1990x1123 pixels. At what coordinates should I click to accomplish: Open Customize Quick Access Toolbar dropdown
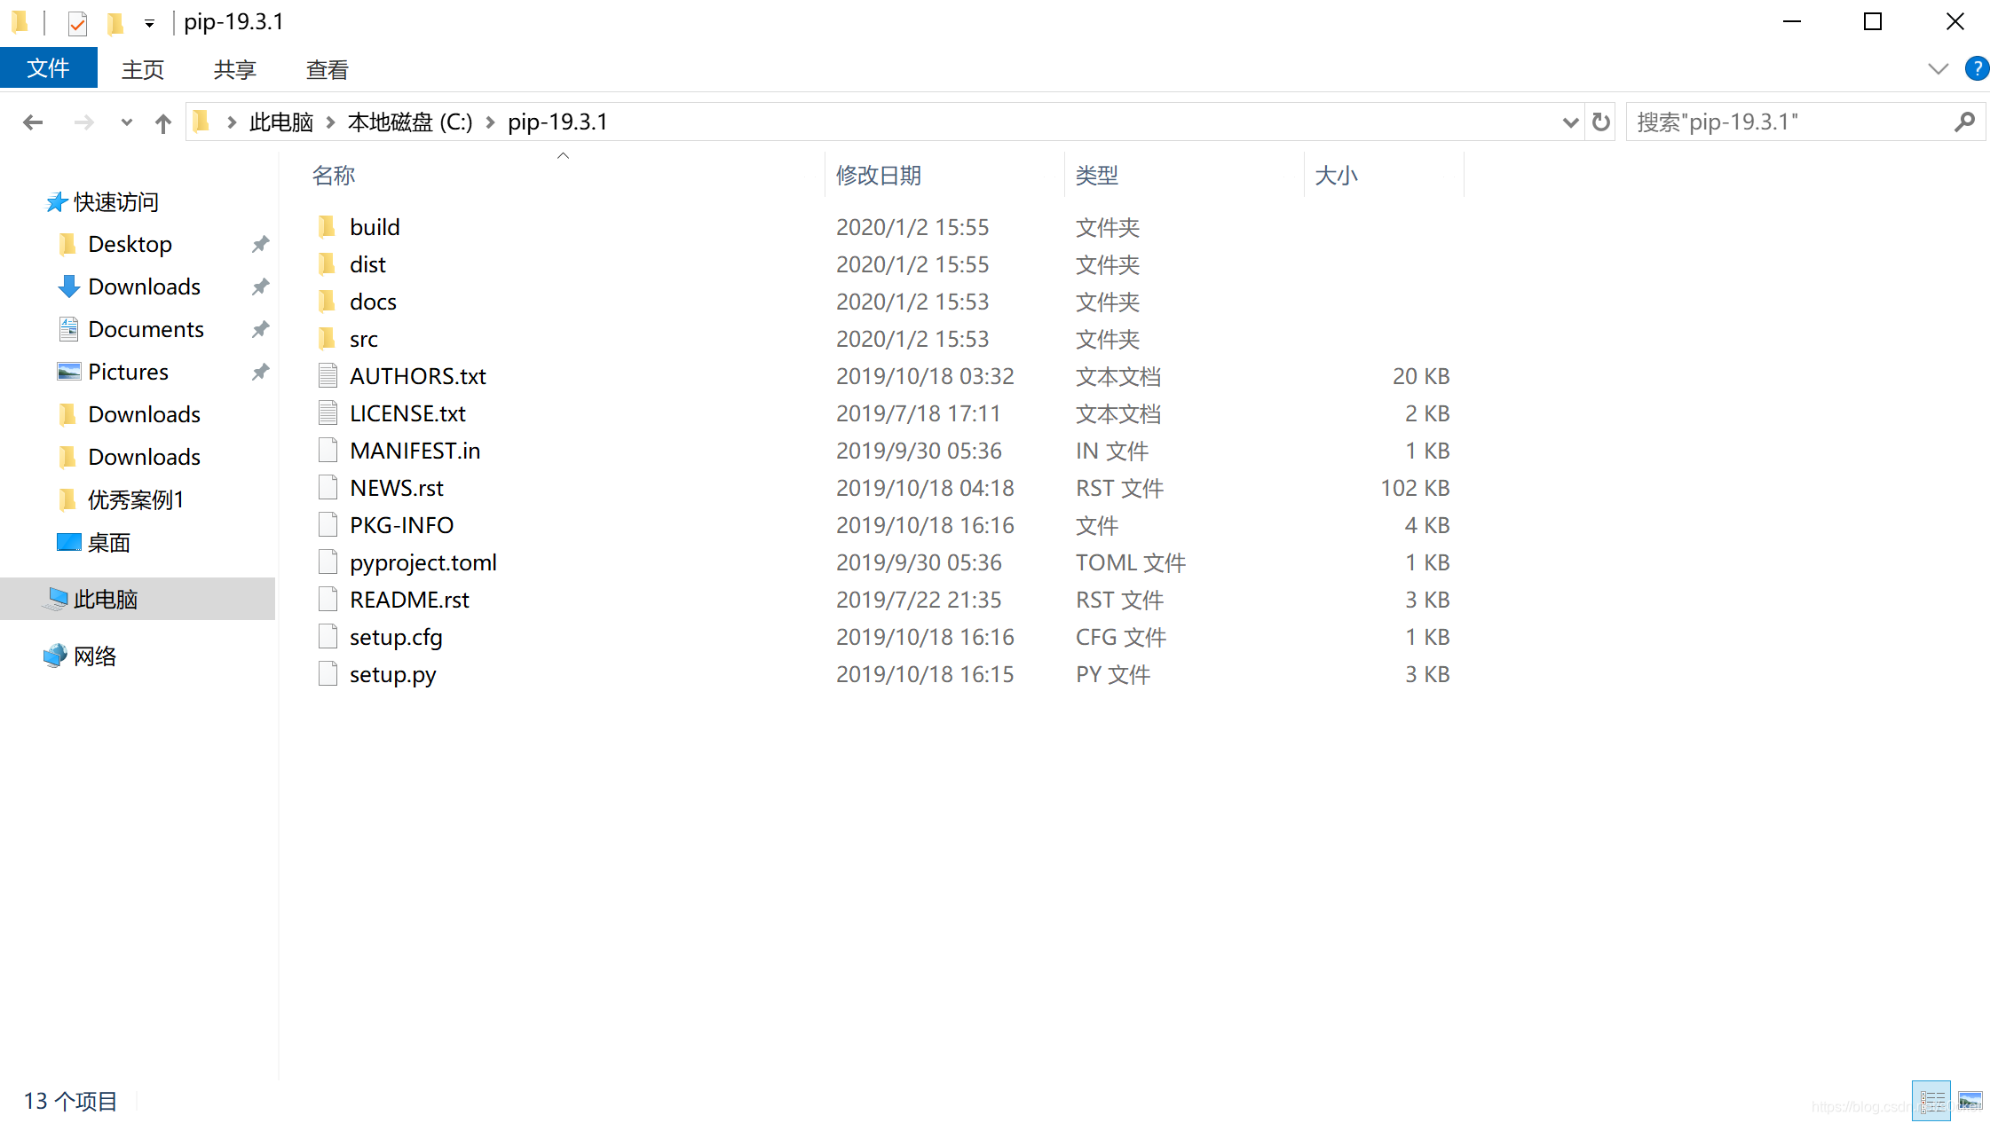coord(149,23)
